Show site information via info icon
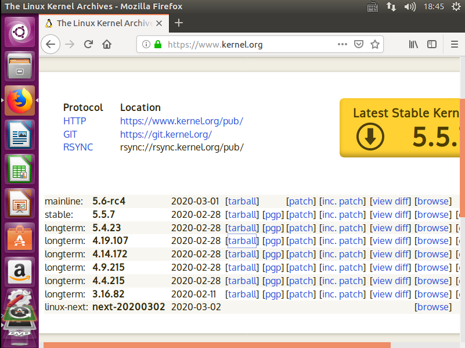Image resolution: width=465 pixels, height=348 pixels. pyautogui.click(x=146, y=45)
